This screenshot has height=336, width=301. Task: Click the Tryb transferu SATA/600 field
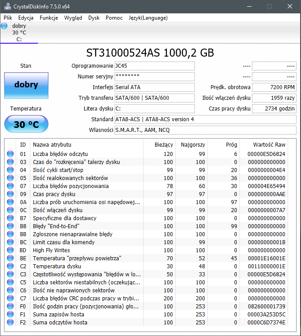[155, 98]
